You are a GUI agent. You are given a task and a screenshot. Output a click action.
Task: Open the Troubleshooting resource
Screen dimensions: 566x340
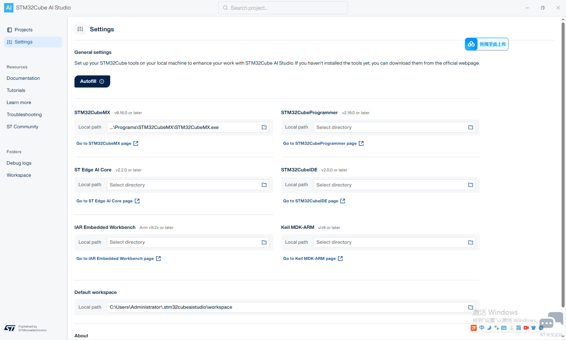point(24,114)
